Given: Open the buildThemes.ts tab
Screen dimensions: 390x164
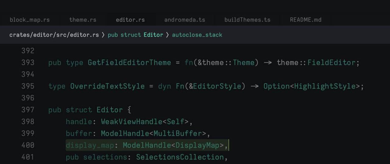Looking at the screenshot, I should point(247,20).
